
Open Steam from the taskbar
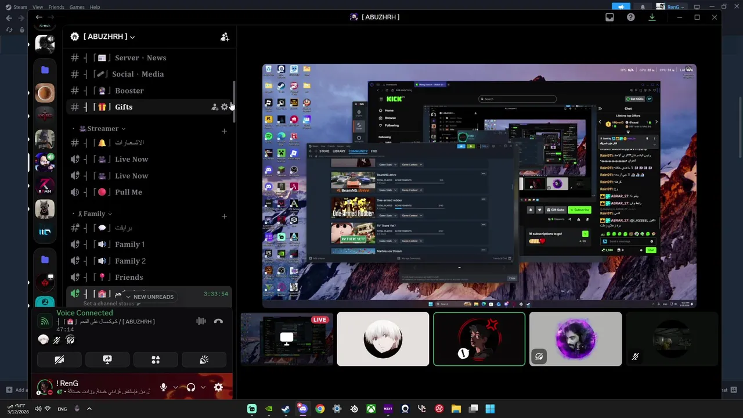tap(286, 409)
